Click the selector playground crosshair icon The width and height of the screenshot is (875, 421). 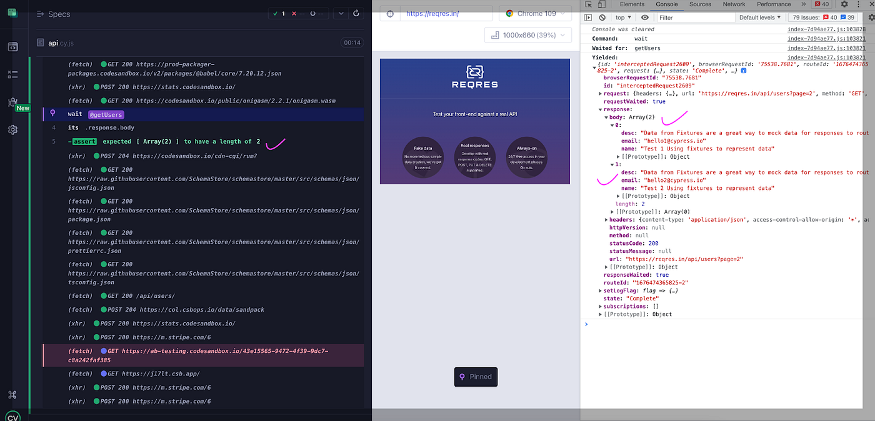point(391,14)
